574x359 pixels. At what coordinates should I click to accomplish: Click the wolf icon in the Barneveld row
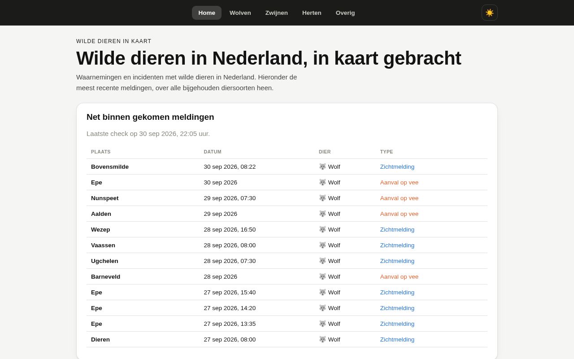[x=322, y=276]
